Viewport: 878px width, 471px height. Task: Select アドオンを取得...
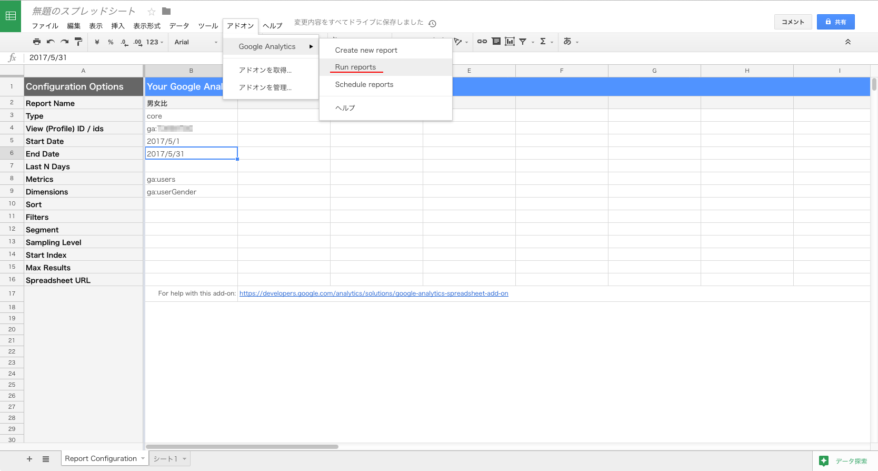coord(271,70)
